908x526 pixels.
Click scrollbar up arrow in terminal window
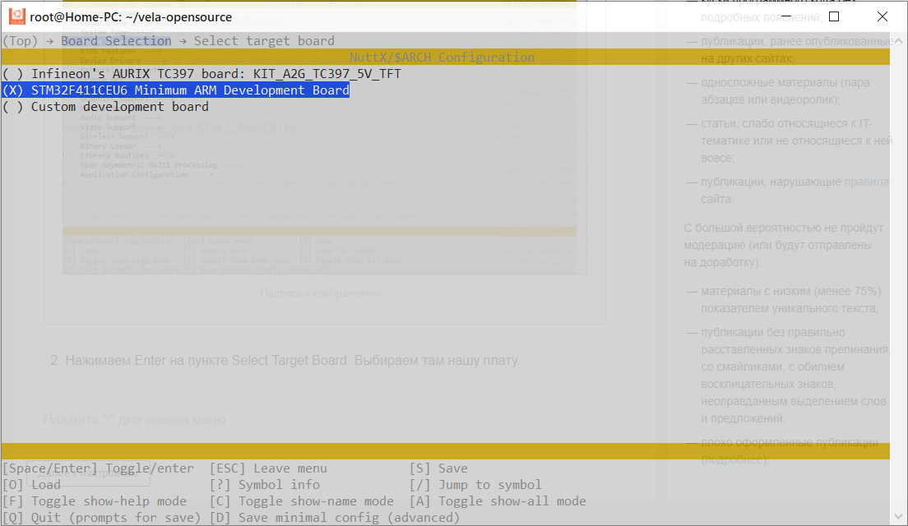pos(898,41)
